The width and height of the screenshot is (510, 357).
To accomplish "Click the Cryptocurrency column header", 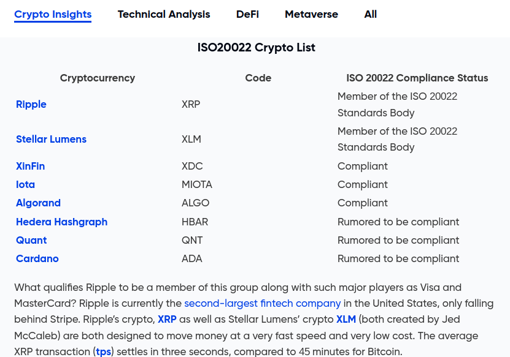I will (97, 78).
